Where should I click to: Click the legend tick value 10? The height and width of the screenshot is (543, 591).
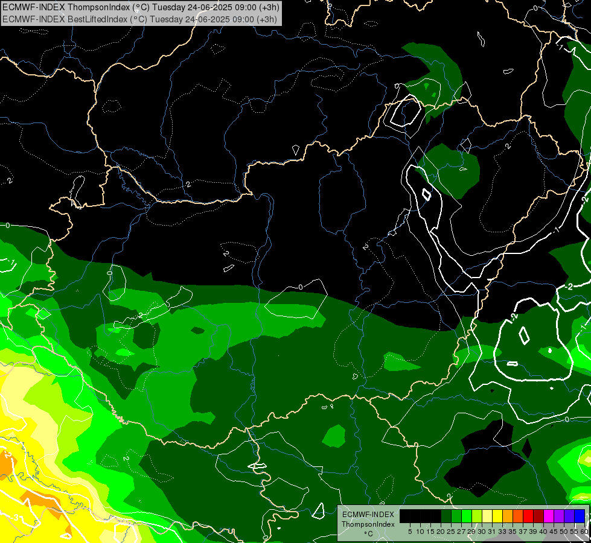click(x=420, y=532)
